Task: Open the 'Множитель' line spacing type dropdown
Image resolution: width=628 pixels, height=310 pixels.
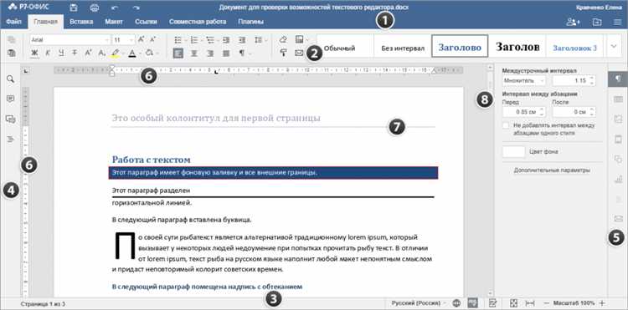Action: 524,81
